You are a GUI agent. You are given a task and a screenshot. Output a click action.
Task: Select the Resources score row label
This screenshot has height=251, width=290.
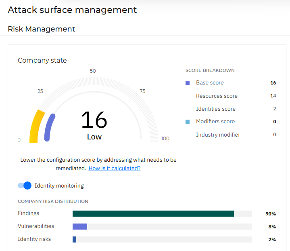[217, 96]
